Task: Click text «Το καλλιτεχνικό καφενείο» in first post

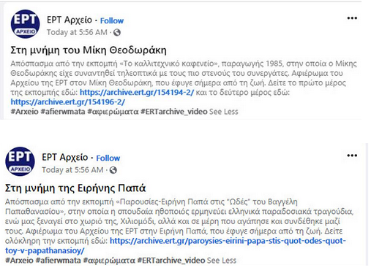Action: point(169,64)
